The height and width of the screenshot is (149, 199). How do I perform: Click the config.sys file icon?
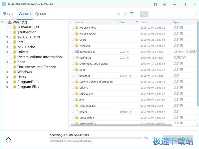pos(77,58)
